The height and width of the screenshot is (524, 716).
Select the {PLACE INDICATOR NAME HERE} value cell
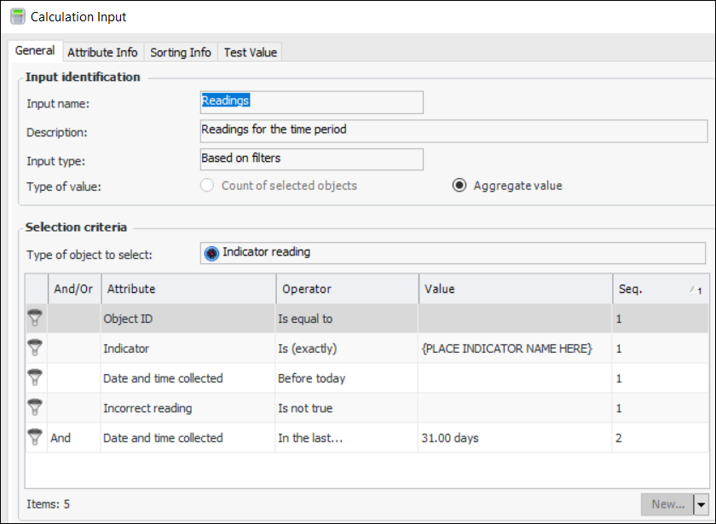[506, 348]
